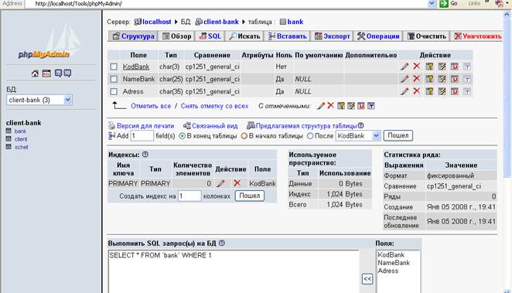Set primary key on KodBank row
The image size is (512, 293).
(429, 66)
